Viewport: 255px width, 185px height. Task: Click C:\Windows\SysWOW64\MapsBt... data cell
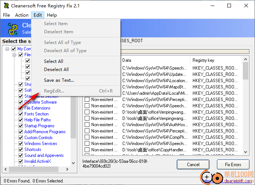pos(154,87)
